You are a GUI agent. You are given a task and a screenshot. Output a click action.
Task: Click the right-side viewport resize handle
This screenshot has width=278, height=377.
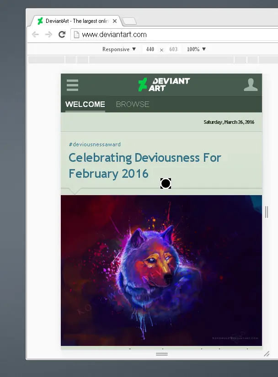click(x=267, y=212)
